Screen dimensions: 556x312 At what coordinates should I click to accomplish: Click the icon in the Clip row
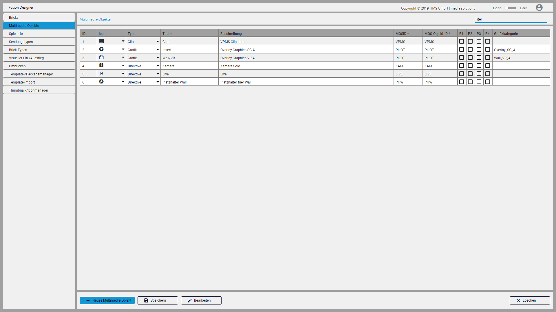tap(101, 41)
